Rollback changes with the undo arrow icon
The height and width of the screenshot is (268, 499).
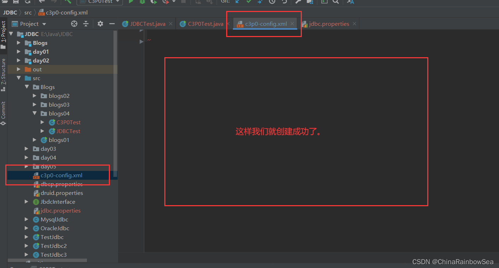[x=284, y=1]
